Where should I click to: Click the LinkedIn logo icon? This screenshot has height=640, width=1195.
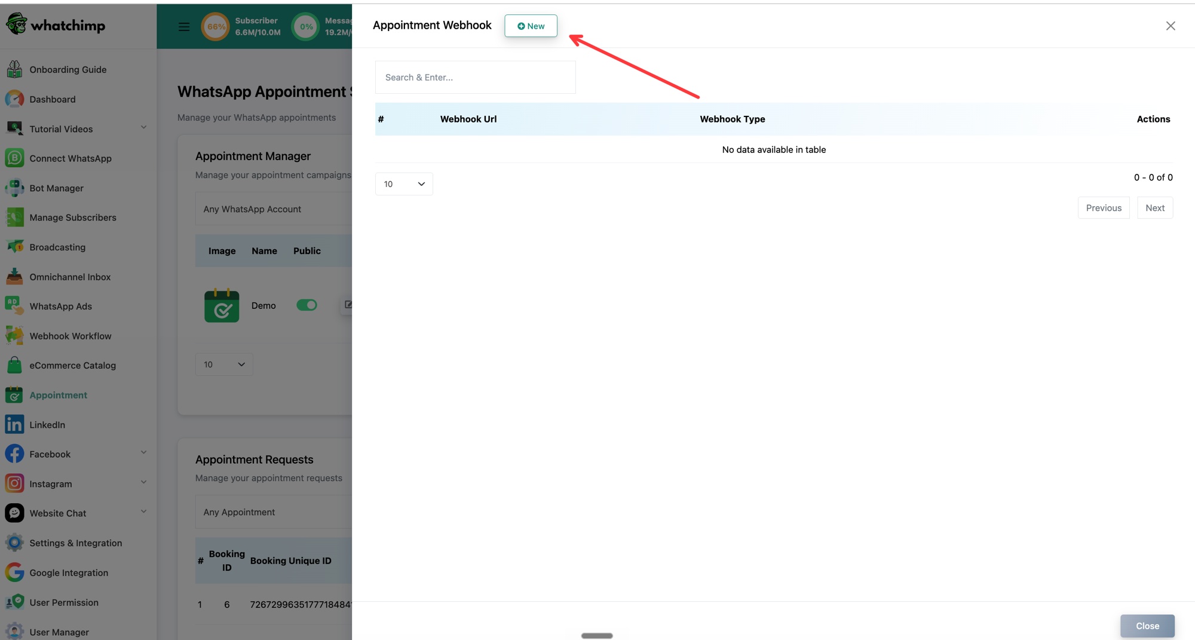pos(14,424)
